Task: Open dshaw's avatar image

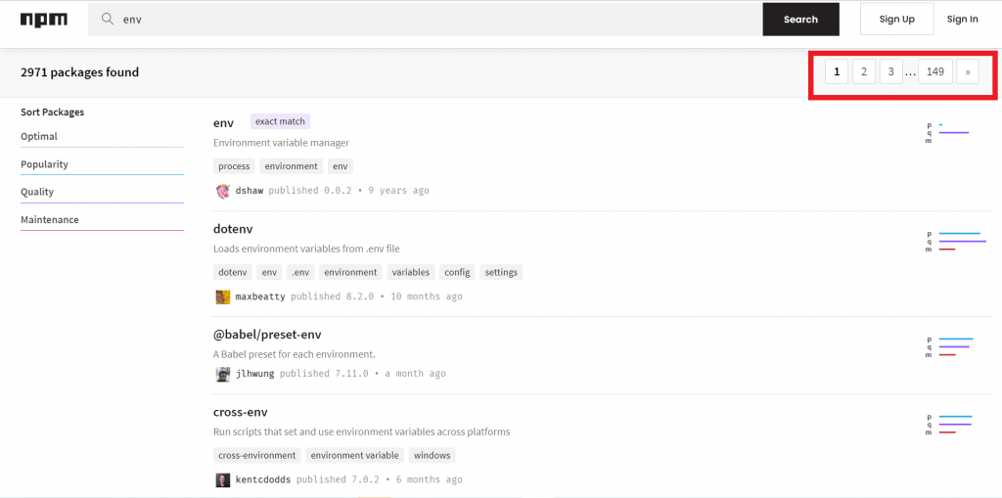Action: pos(223,191)
